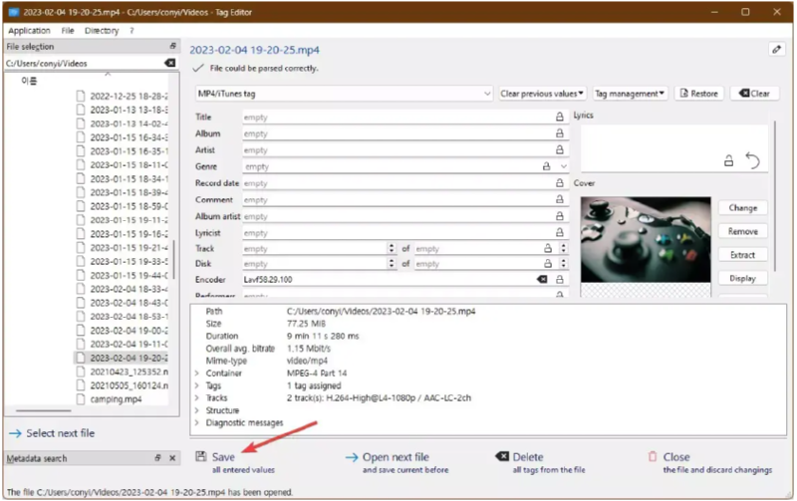Screen dimensions: 797x501
Task: Click the Restore button
Action: (x=697, y=94)
